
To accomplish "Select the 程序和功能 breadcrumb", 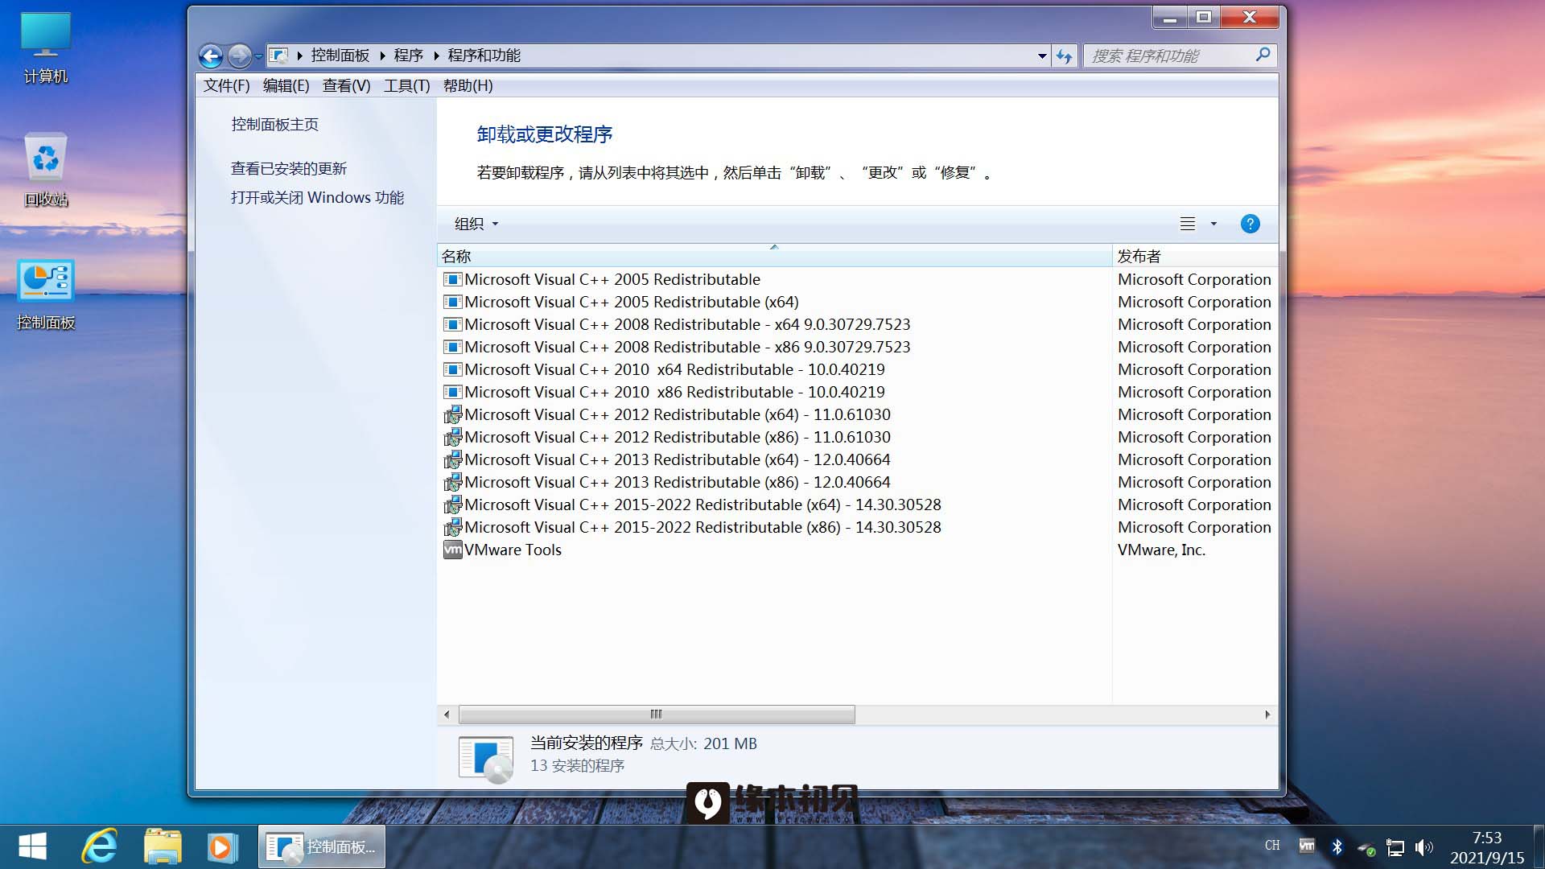I will point(484,56).
